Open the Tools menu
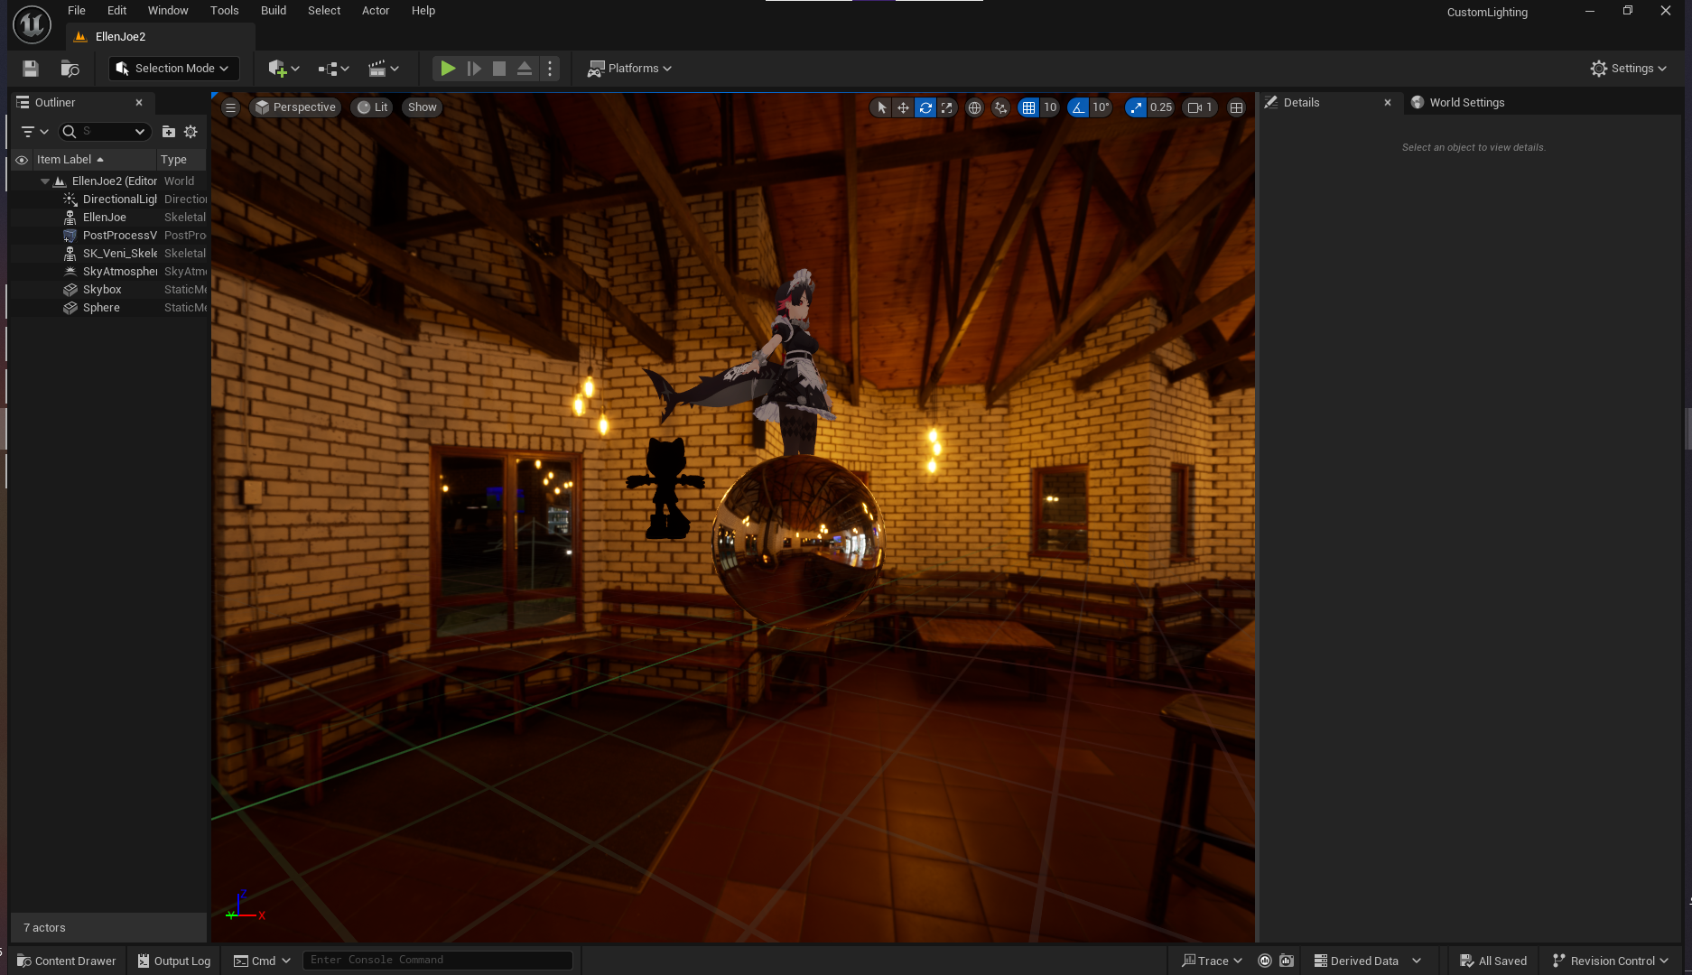This screenshot has height=975, width=1692. pos(224,11)
